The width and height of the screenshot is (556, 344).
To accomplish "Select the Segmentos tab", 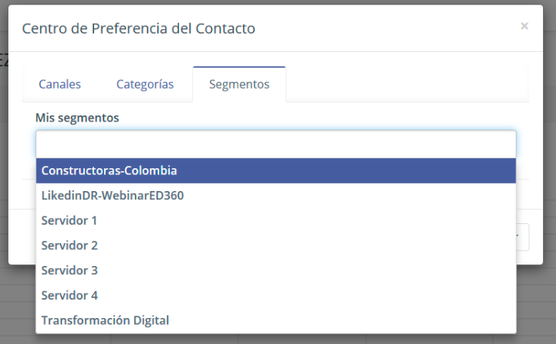I will (239, 84).
